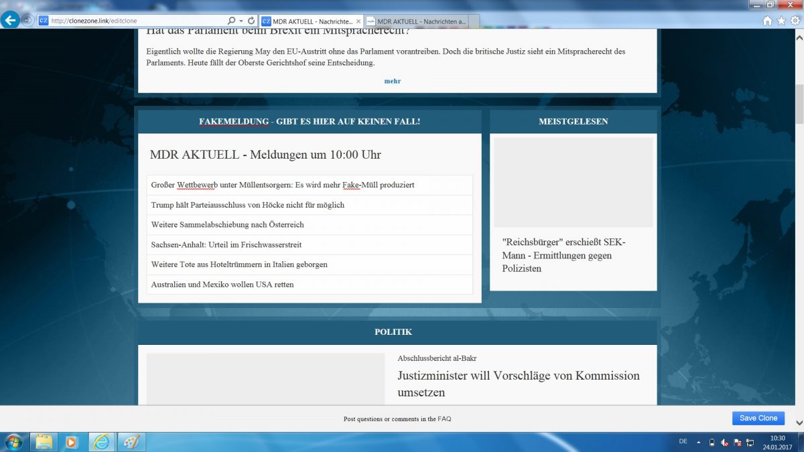Click the Trump Höcke headline
The height and width of the screenshot is (452, 804).
point(248,205)
